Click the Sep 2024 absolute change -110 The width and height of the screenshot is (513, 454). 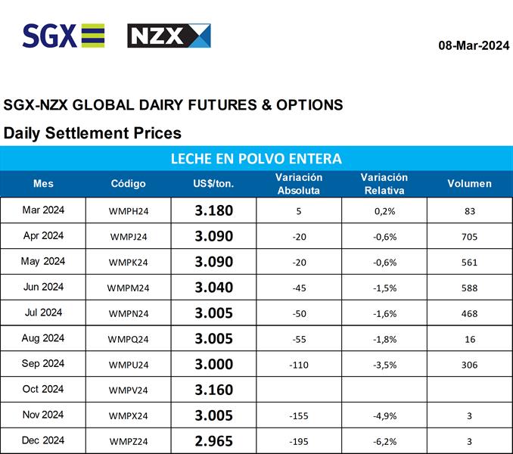pyautogui.click(x=299, y=364)
